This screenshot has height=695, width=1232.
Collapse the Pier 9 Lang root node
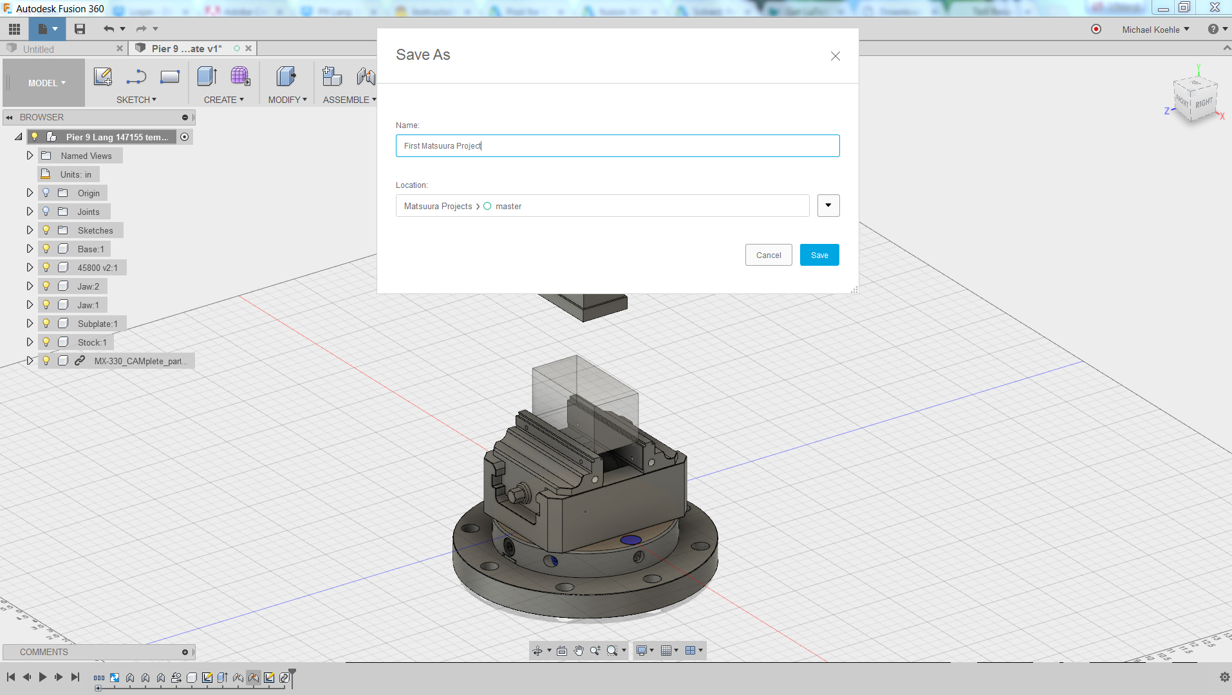19,137
